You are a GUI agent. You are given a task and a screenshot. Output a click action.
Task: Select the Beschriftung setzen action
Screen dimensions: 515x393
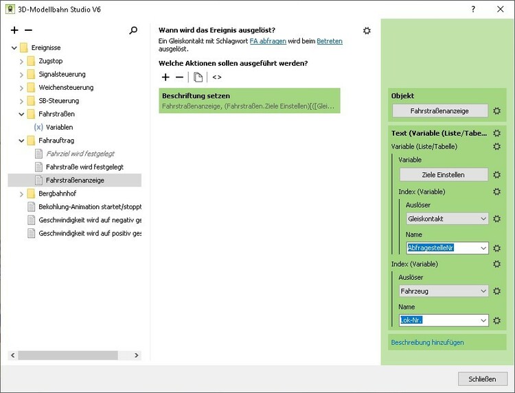(250, 101)
